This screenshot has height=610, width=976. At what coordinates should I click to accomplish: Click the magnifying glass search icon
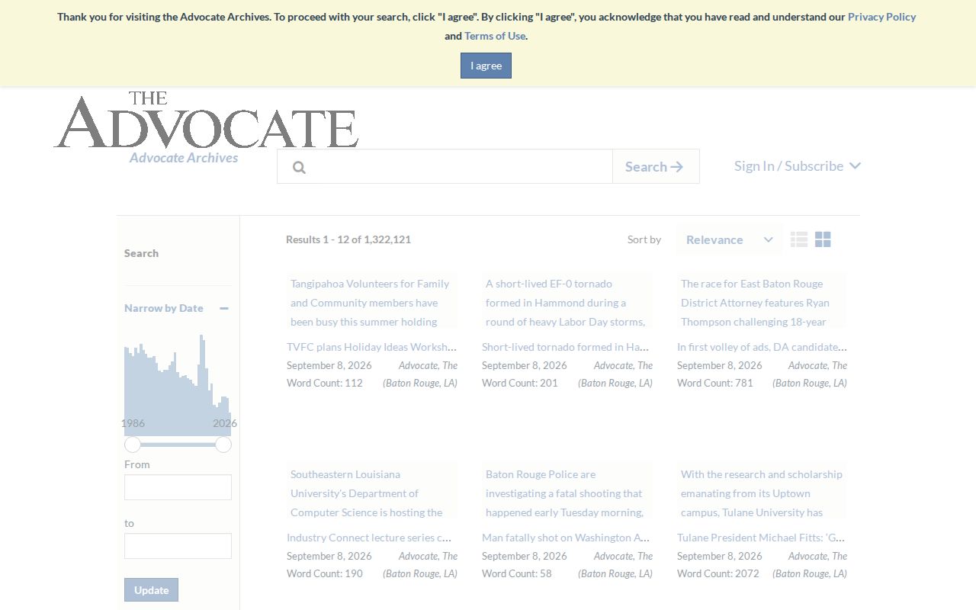pos(299,167)
